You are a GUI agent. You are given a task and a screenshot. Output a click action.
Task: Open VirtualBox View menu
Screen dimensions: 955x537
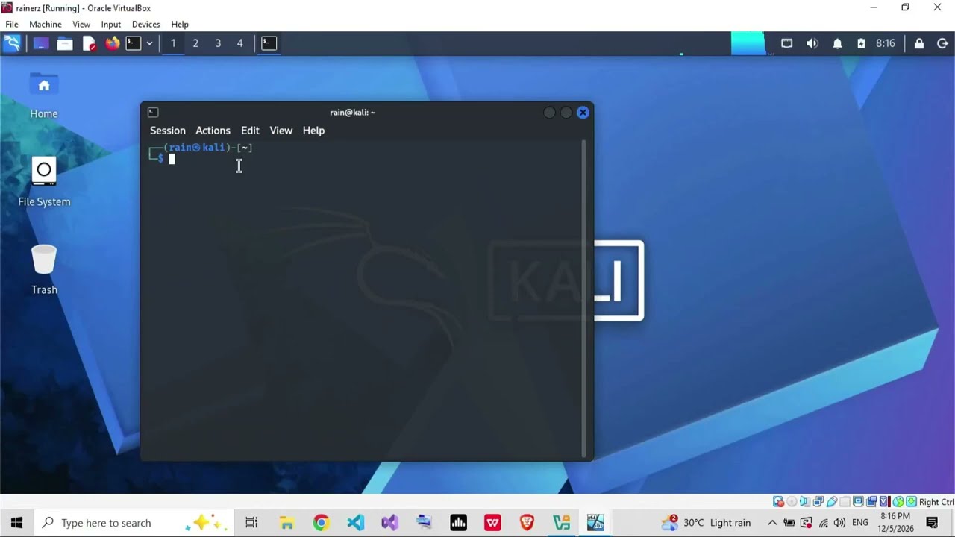pyautogui.click(x=81, y=24)
